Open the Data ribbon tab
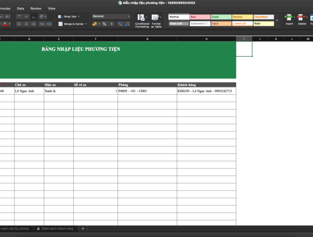Image resolution: width=313 pixels, height=237 pixels. [x=20, y=8]
